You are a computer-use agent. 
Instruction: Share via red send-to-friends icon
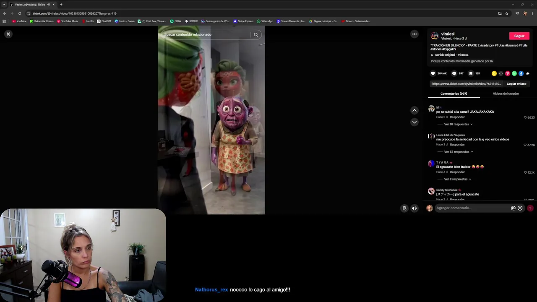[508, 73]
